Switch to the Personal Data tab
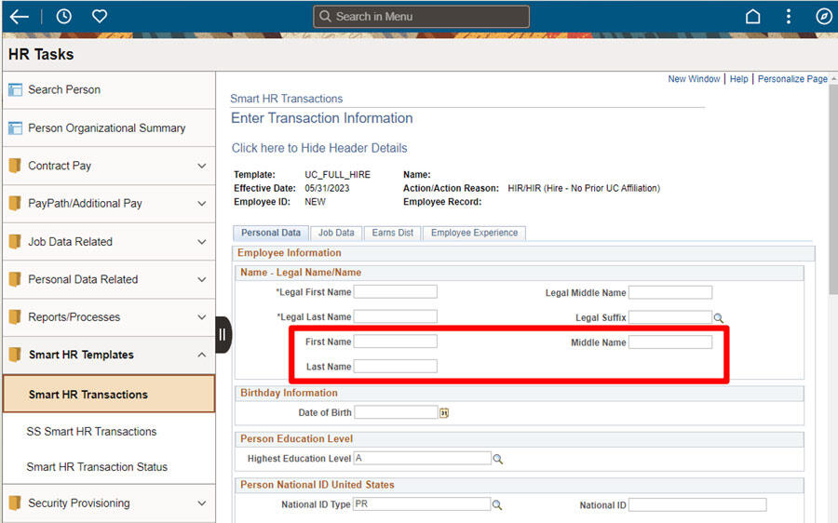838x523 pixels. [x=270, y=233]
